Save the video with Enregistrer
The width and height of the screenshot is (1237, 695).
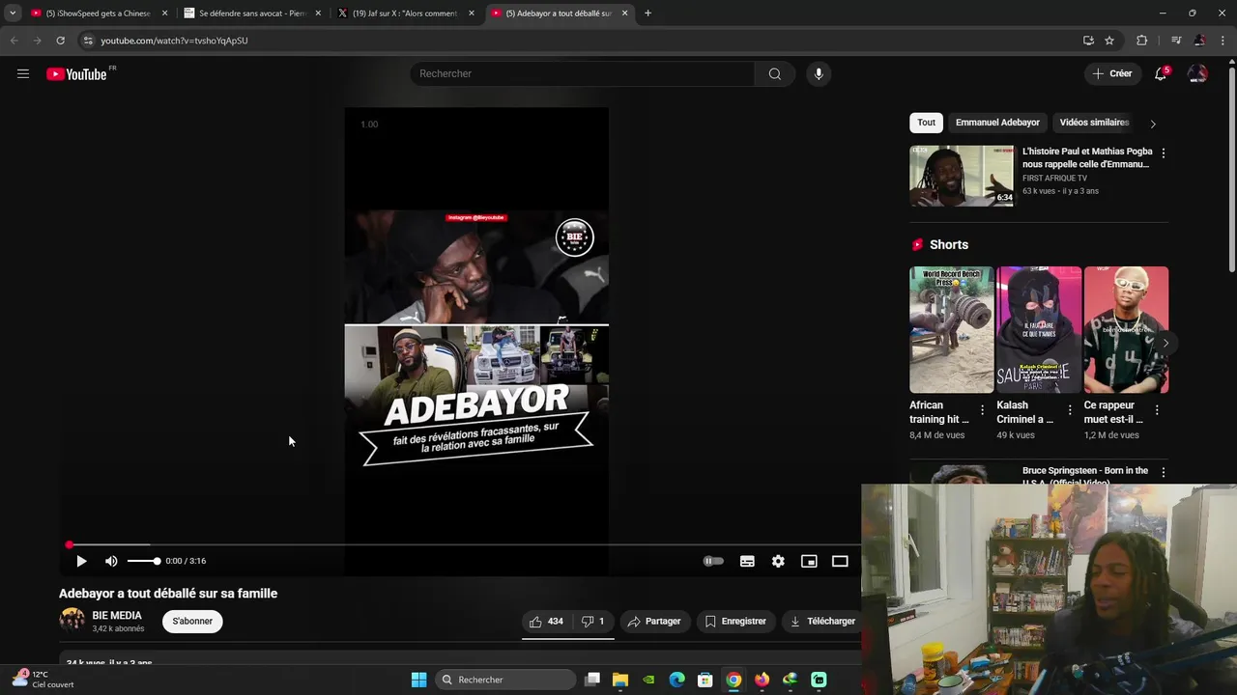[x=735, y=622]
